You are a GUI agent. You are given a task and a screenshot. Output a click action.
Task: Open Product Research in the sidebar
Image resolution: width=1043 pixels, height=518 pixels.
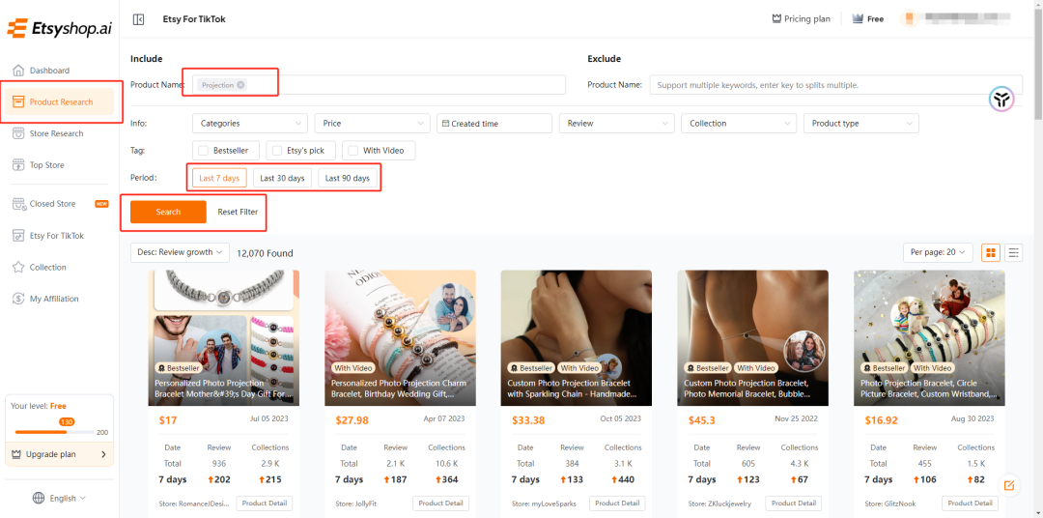coord(59,101)
